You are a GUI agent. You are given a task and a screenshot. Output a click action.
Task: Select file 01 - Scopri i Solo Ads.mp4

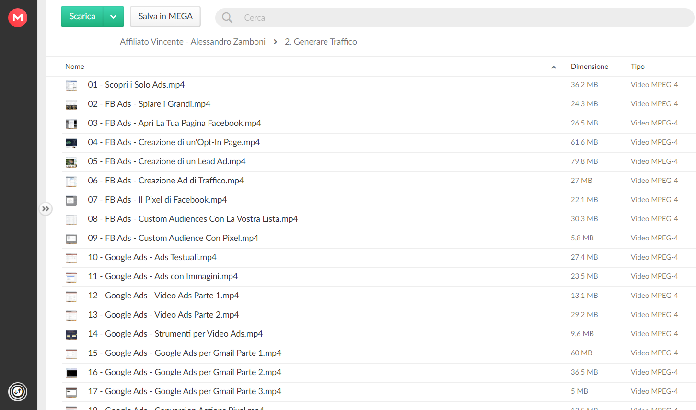coord(136,85)
